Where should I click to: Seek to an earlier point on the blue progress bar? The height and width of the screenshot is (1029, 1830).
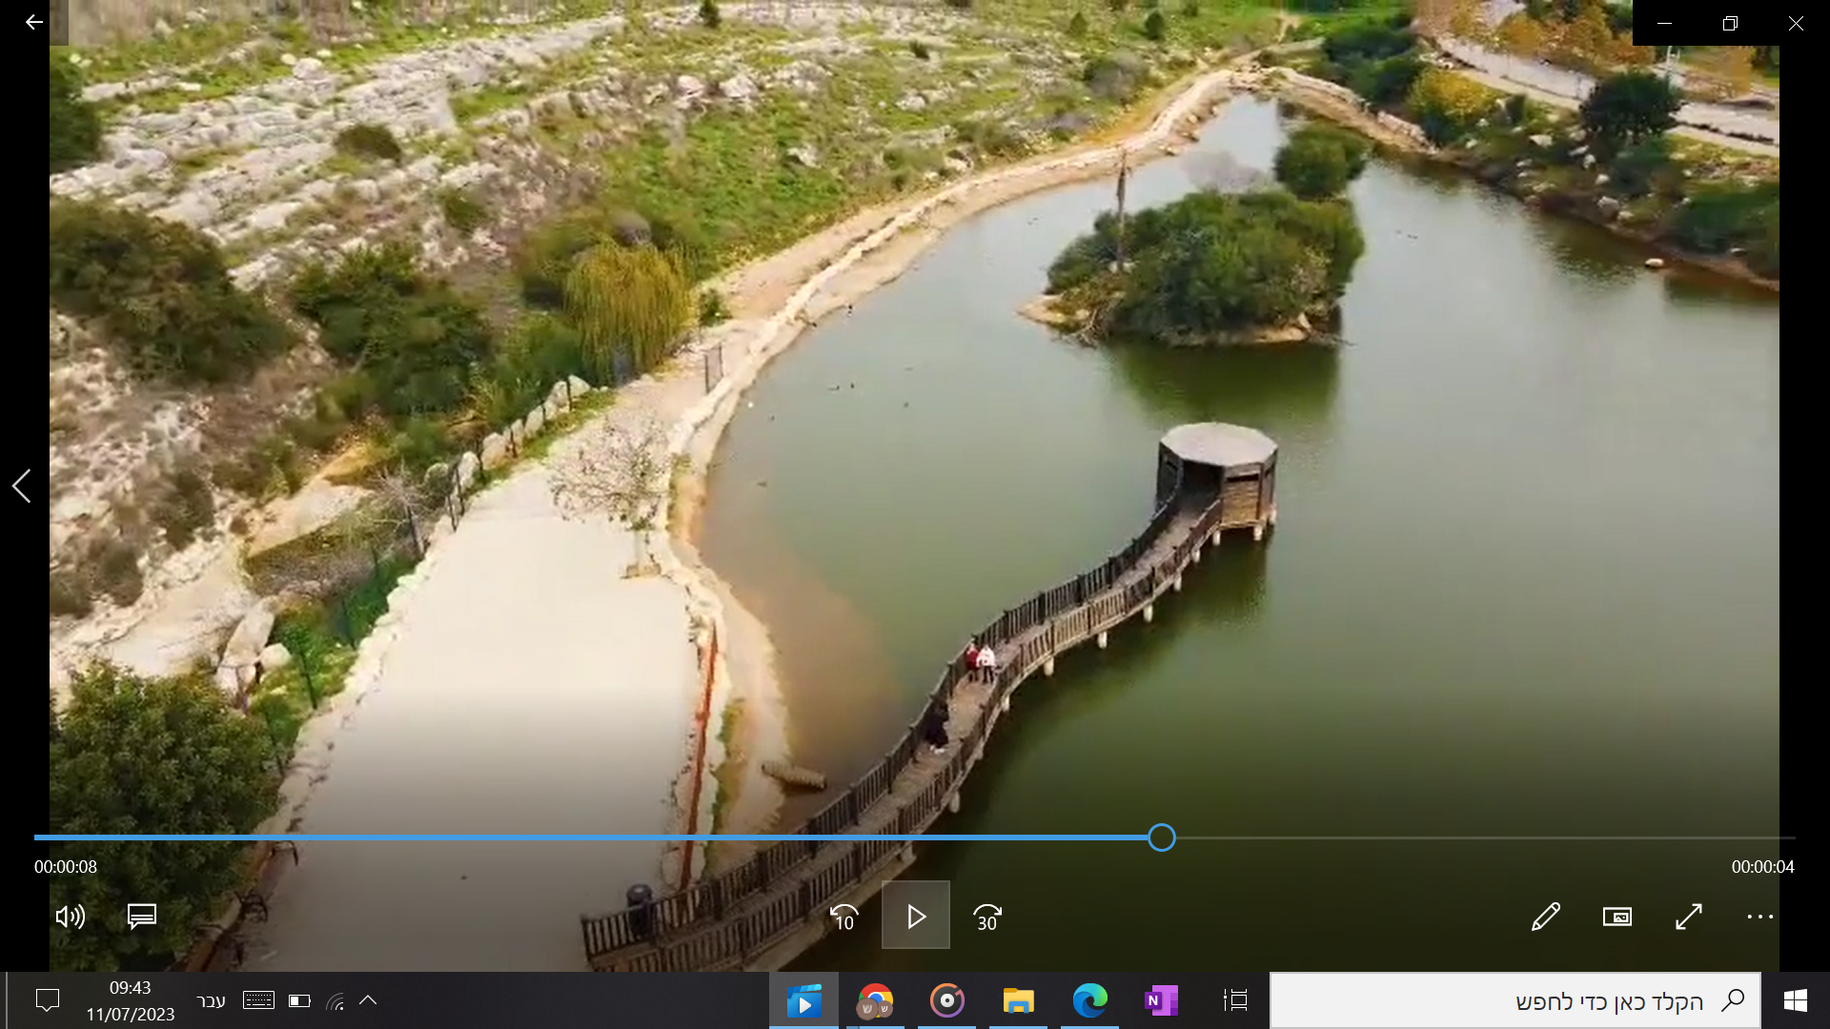[591, 837]
